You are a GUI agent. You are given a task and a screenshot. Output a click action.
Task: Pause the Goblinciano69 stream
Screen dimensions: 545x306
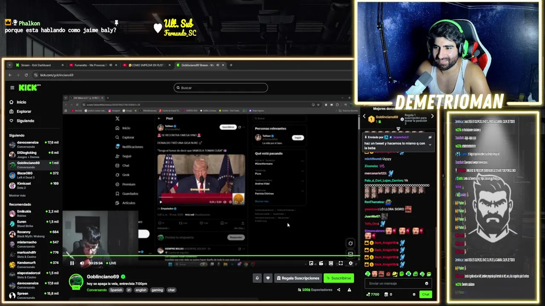[72, 263]
